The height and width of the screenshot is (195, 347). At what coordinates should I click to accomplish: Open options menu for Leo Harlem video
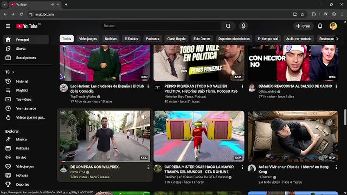pyautogui.click(x=148, y=86)
